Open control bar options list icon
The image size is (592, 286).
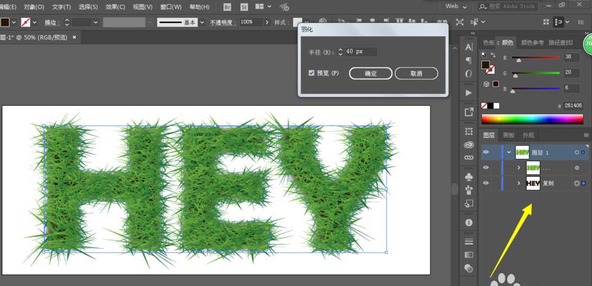580,22
